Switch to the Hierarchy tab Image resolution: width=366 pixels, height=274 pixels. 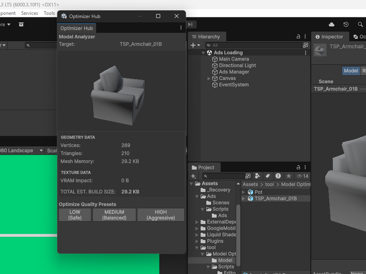(206, 37)
